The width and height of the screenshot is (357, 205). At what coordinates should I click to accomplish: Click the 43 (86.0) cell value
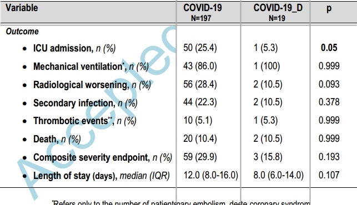(200, 66)
